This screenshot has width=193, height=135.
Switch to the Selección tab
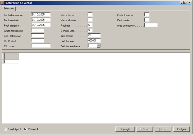pyautogui.click(x=9, y=9)
